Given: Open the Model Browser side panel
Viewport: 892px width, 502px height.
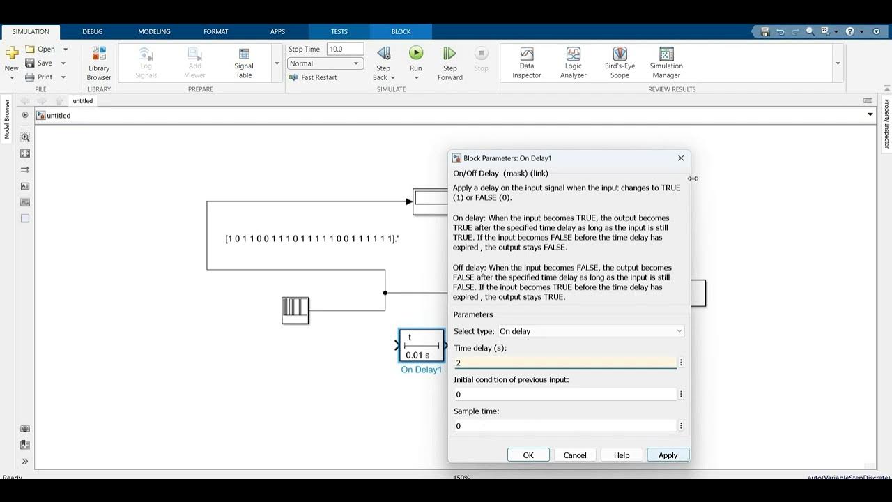Looking at the screenshot, I should [7, 119].
